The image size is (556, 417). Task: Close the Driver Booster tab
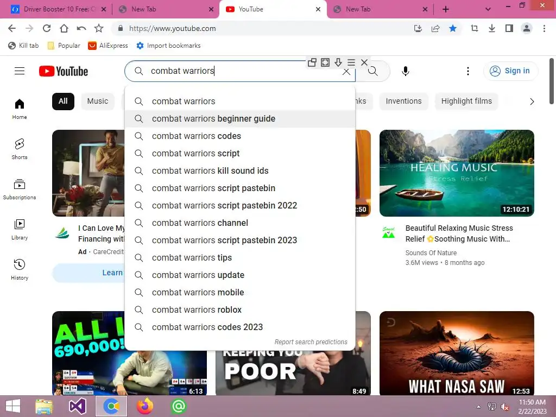(104, 9)
